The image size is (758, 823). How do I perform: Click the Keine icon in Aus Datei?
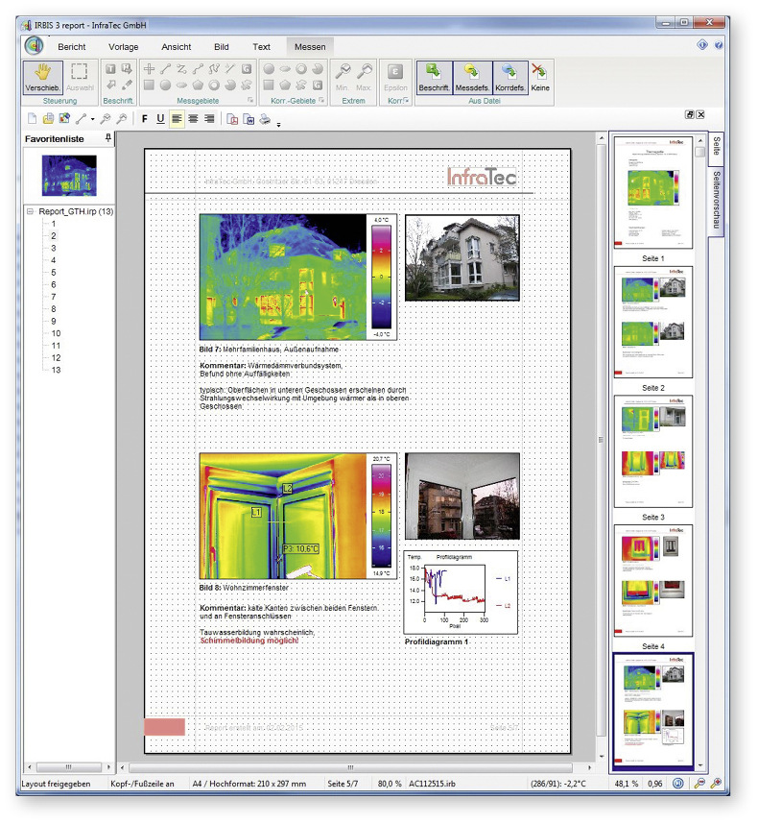click(x=540, y=76)
